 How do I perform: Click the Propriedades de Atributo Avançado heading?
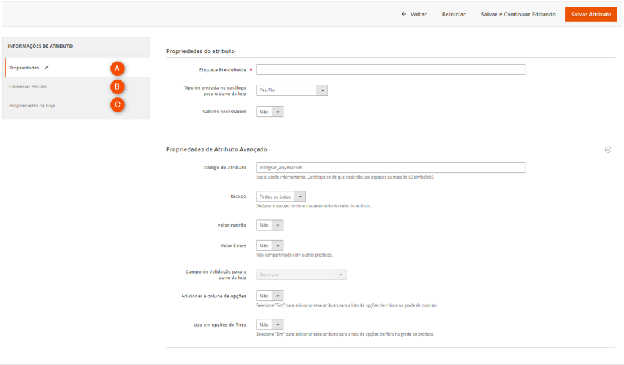pyautogui.click(x=216, y=149)
